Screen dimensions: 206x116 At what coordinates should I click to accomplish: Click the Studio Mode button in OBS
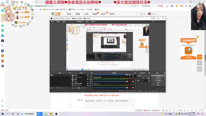(158, 80)
